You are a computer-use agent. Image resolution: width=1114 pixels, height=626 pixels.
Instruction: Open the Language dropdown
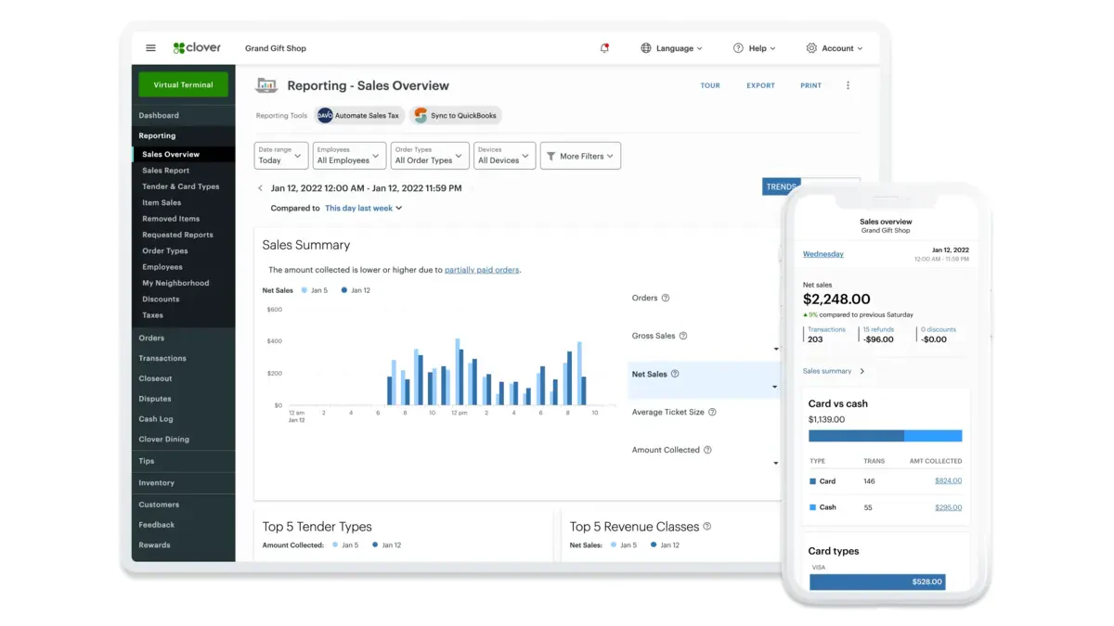671,48
